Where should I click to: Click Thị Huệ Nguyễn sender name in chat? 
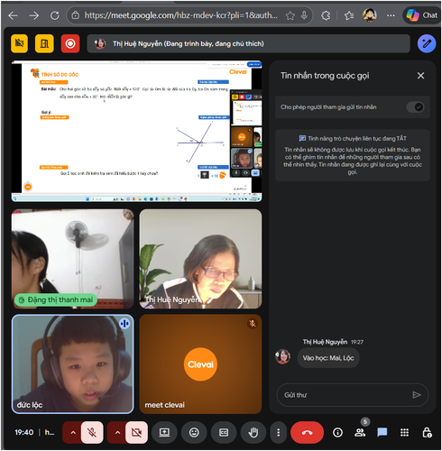click(x=325, y=342)
